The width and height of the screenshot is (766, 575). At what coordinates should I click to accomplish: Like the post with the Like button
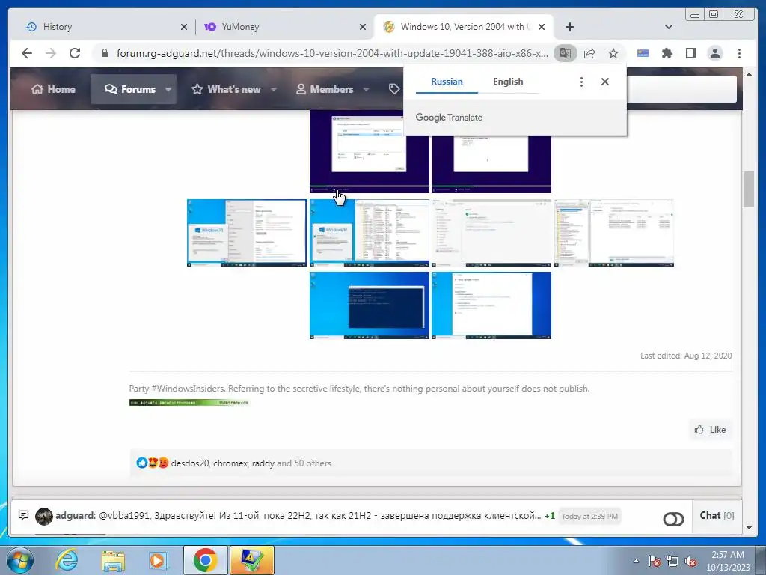[711, 429]
